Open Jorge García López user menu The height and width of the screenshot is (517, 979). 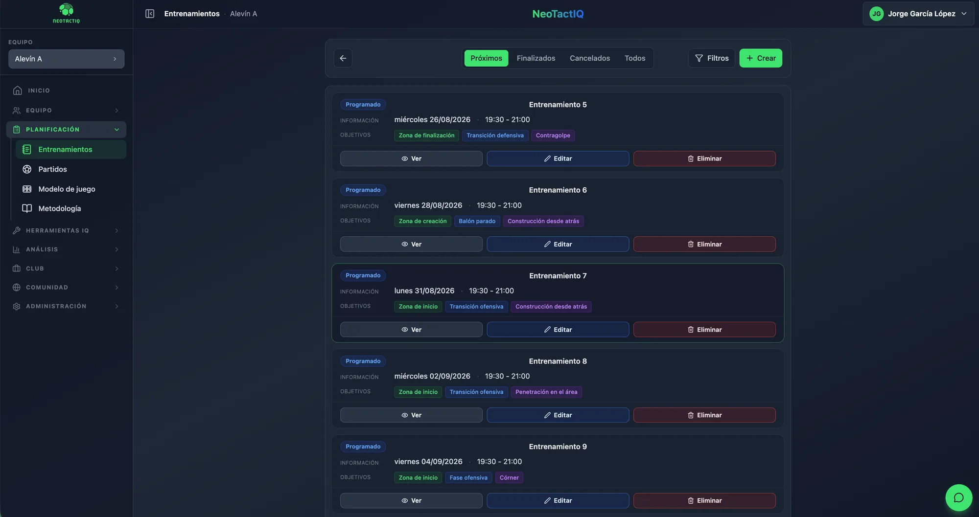(918, 14)
